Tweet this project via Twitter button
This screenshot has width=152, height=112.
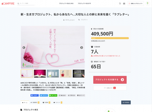pos(44,95)
